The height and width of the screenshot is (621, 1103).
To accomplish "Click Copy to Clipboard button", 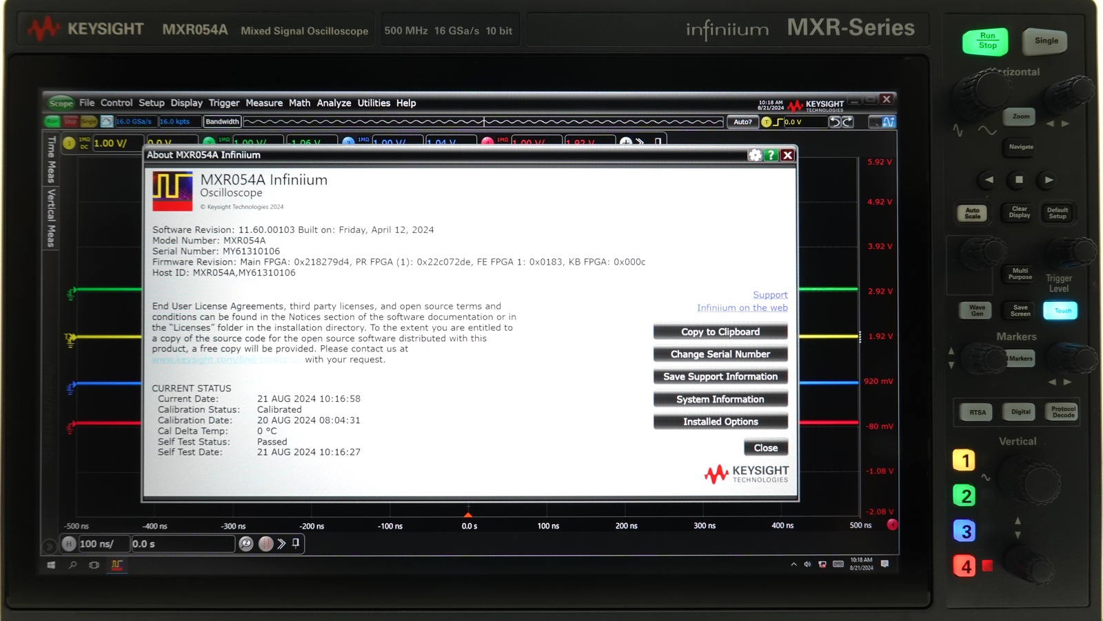I will tap(720, 332).
